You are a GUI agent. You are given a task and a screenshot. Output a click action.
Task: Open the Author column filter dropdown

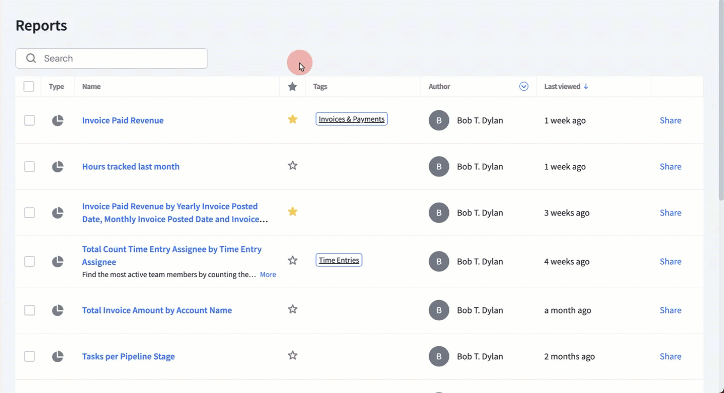524,87
